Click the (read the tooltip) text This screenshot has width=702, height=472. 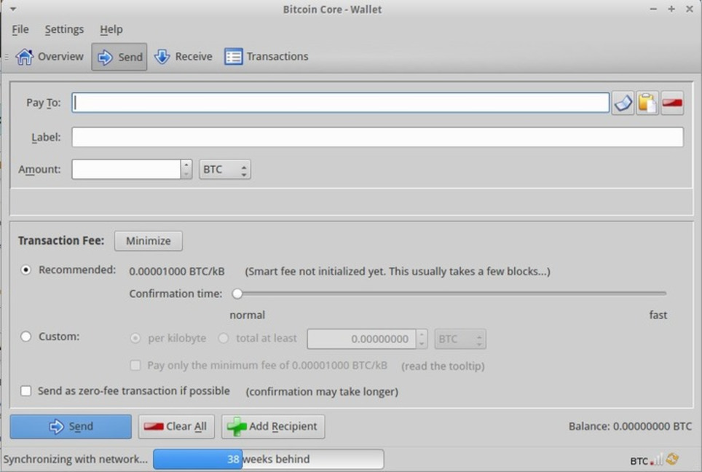pyautogui.click(x=443, y=366)
